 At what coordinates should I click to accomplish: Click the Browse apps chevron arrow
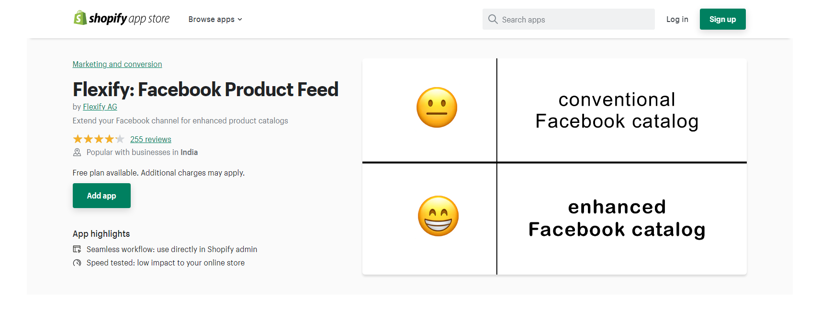(240, 20)
